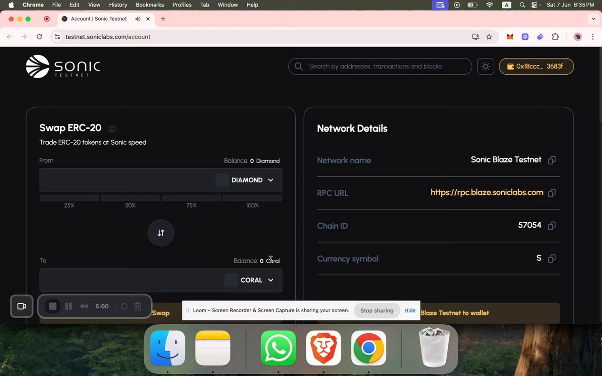Mute the tab audio speaker icon

click(138, 19)
